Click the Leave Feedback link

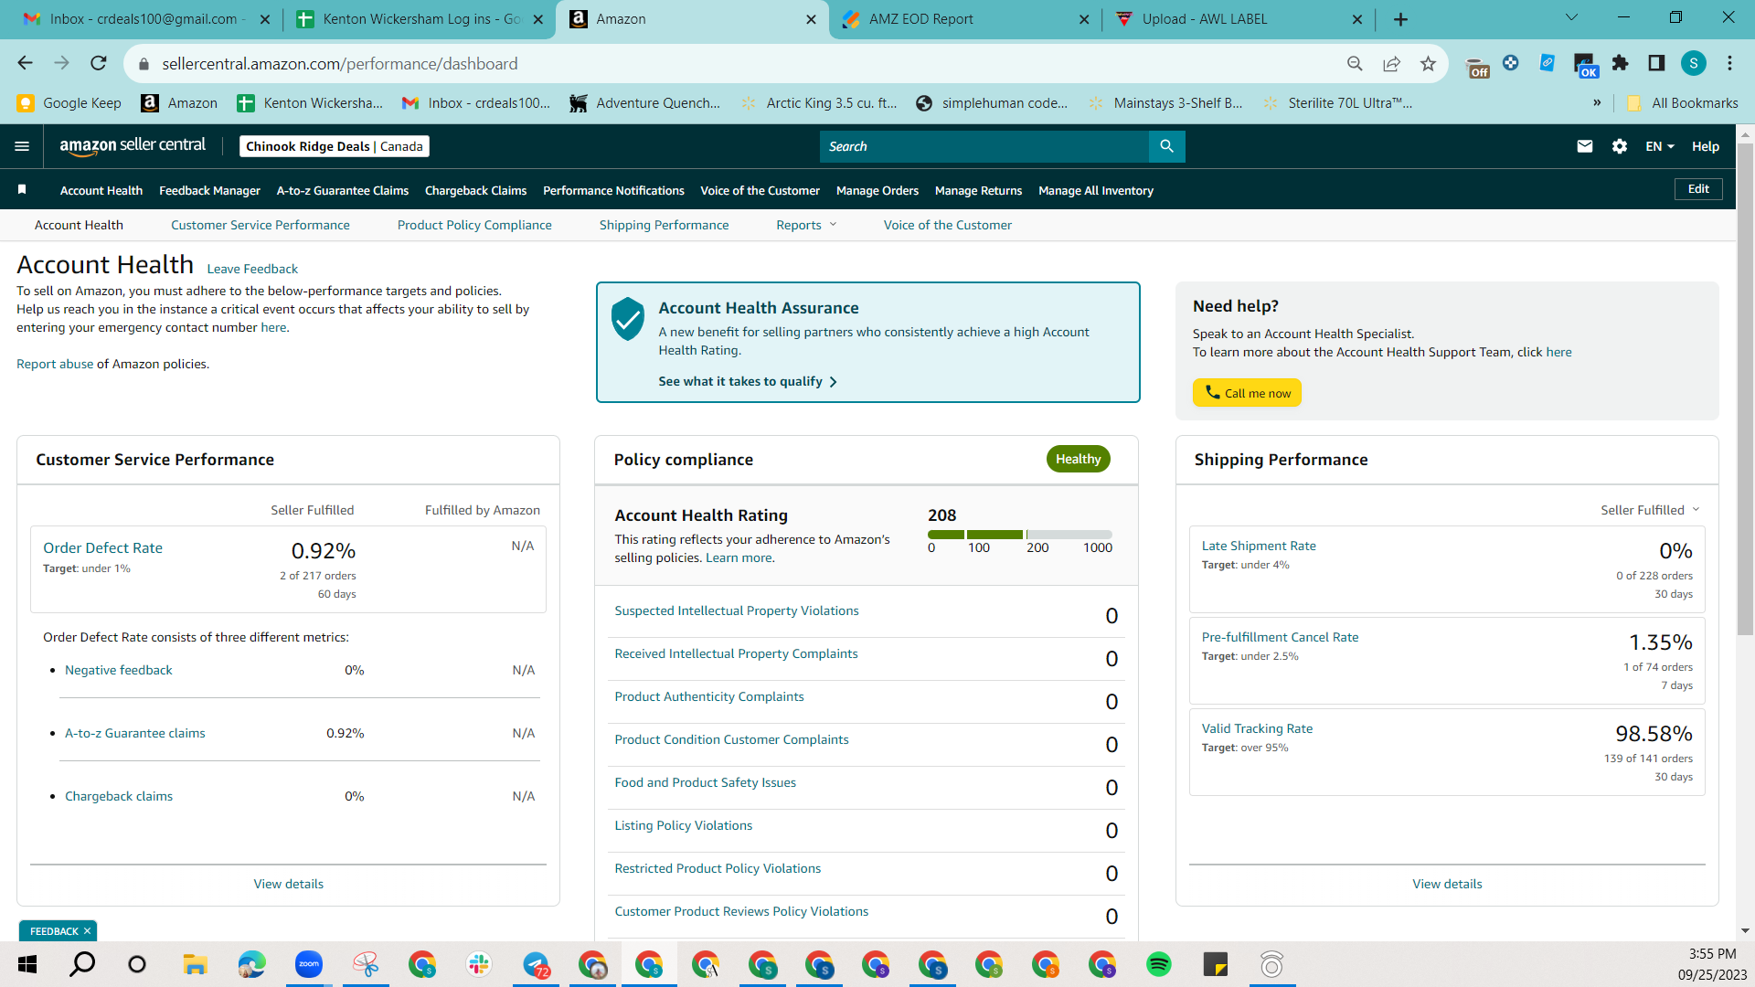tap(252, 269)
